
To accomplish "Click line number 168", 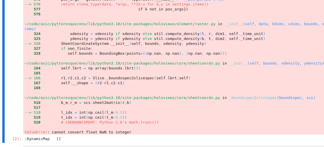I will (x=37, y=88).
